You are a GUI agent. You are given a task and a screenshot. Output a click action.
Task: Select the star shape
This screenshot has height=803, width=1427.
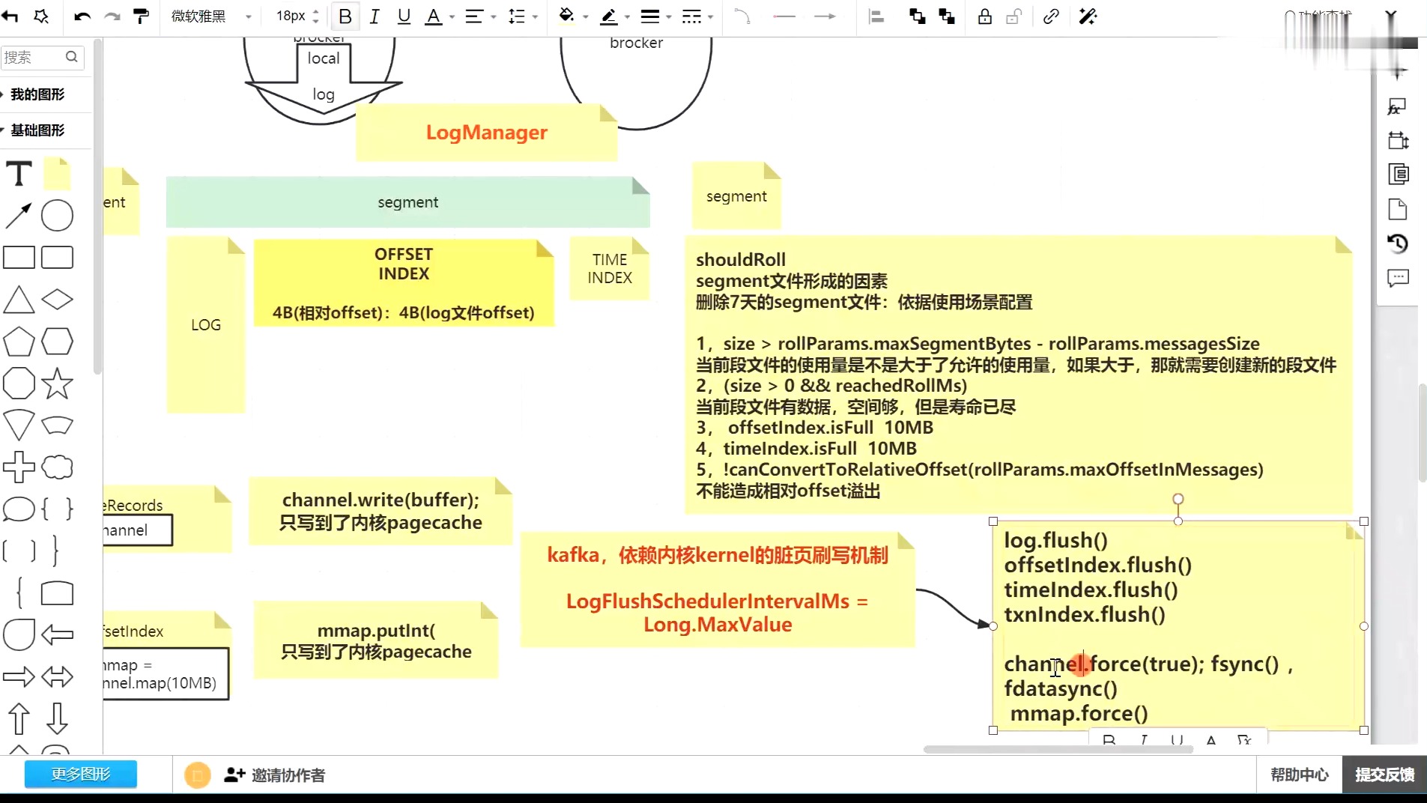tap(57, 384)
